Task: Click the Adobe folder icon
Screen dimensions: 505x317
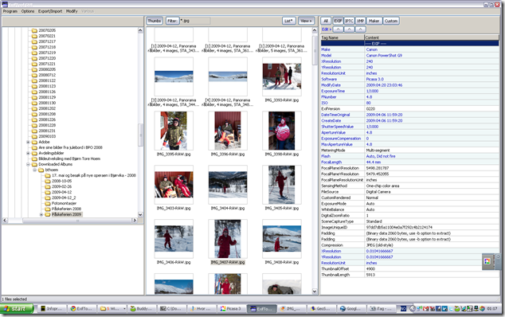Action: [x=34, y=142]
